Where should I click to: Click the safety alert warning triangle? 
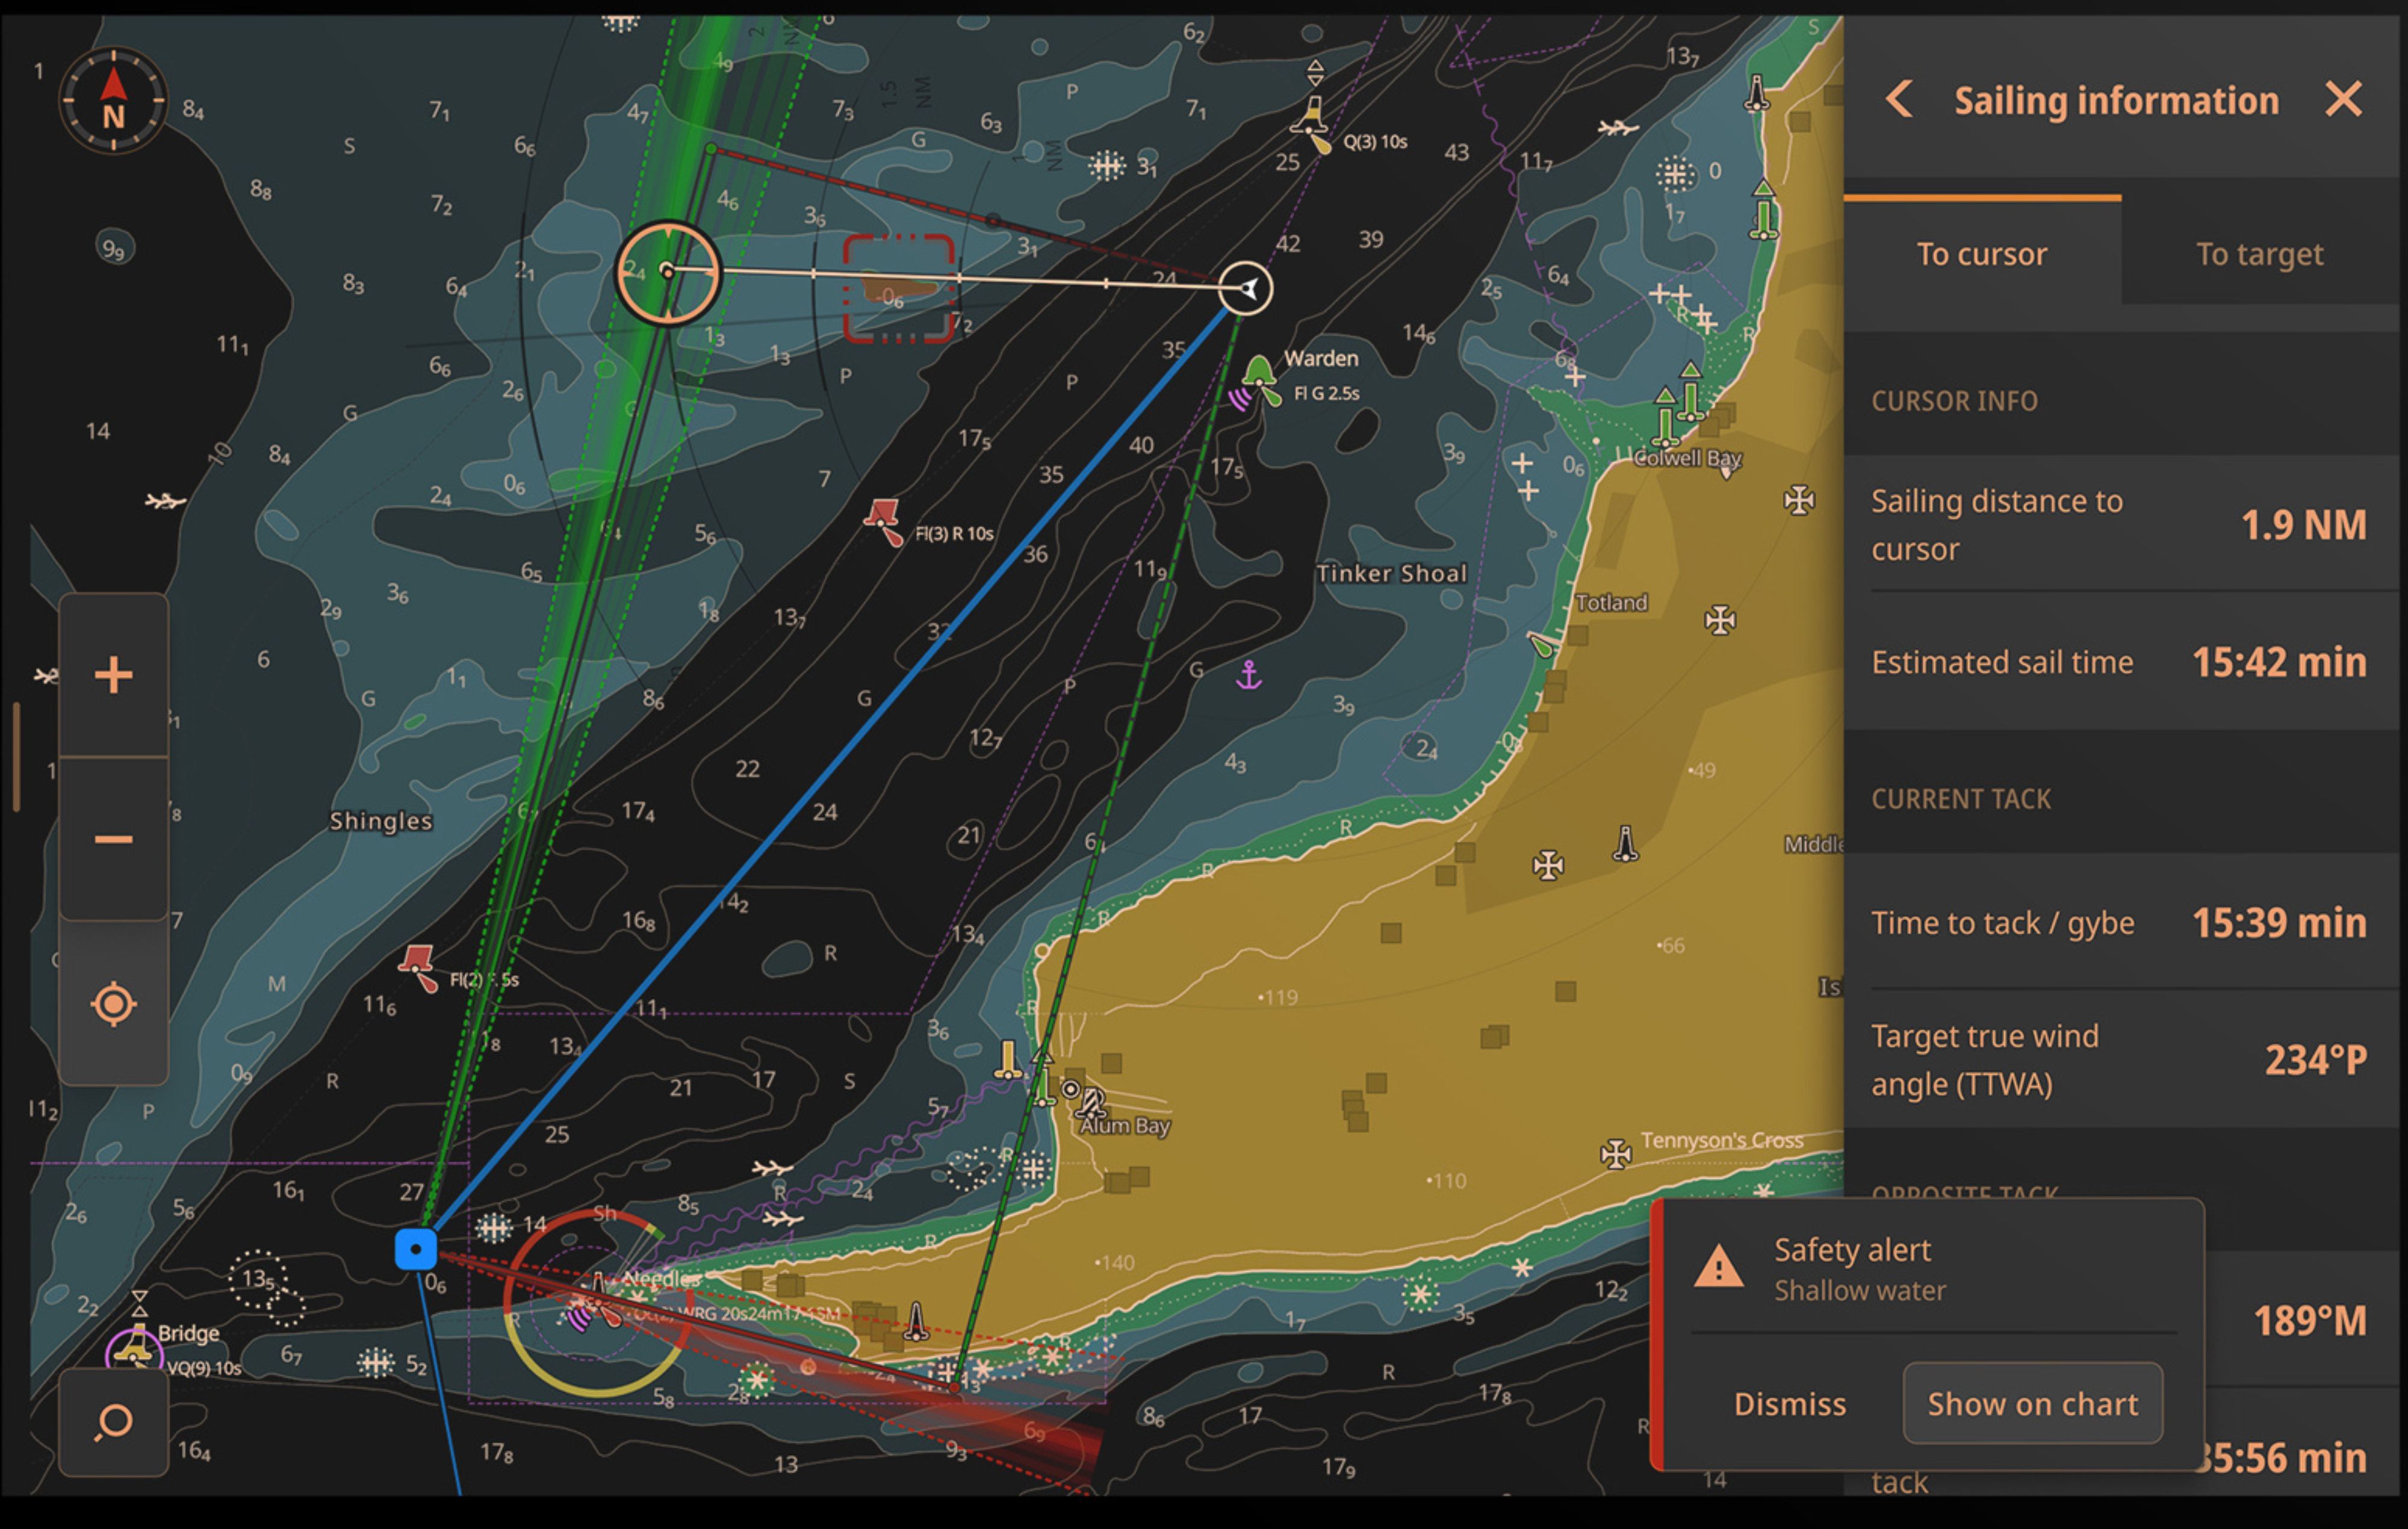[1719, 1267]
